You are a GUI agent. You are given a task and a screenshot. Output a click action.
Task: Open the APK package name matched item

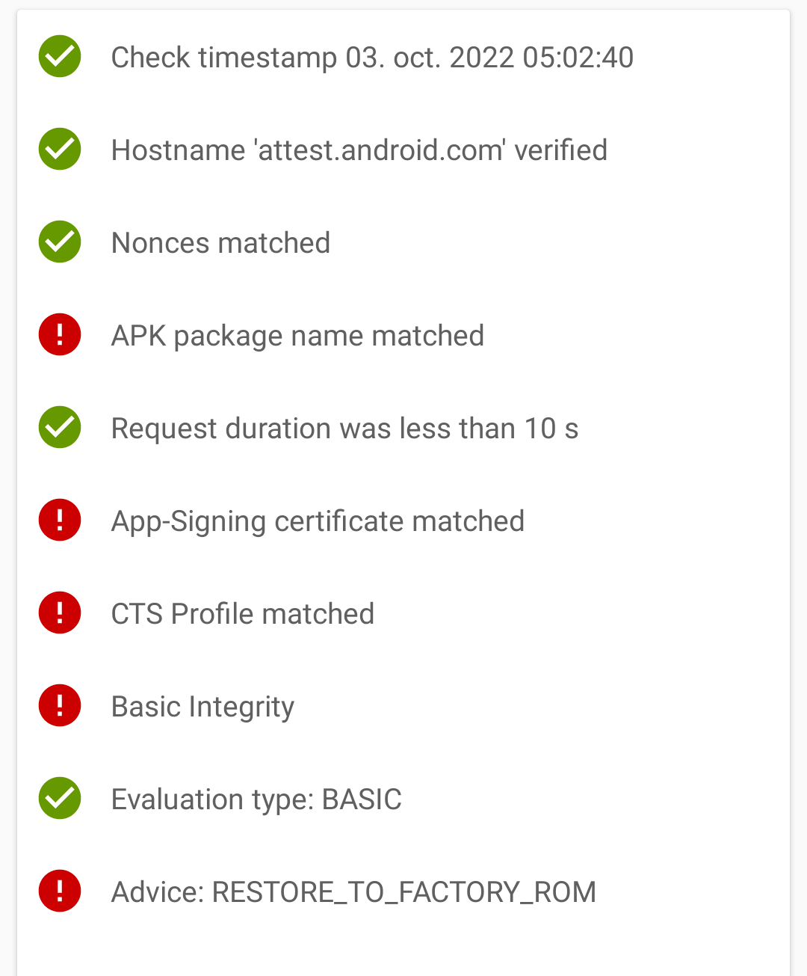[297, 334]
